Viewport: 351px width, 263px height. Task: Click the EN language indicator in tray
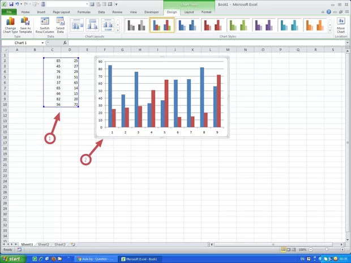[x=302, y=259]
